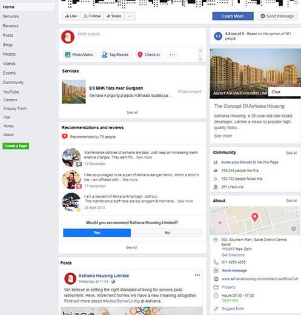Click the green Create a Page button
The width and height of the screenshot is (301, 315).
pyautogui.click(x=16, y=146)
